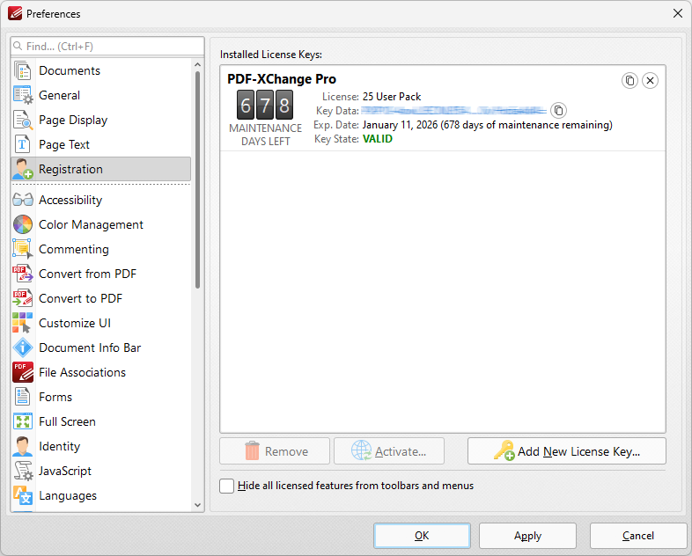692x556 pixels.
Task: Select the Registration category
Action: click(x=101, y=169)
